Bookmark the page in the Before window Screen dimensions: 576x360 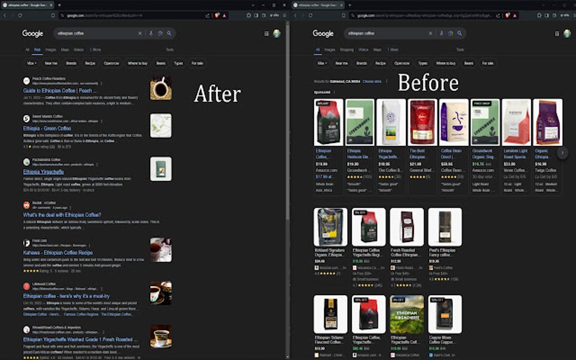coord(344,15)
